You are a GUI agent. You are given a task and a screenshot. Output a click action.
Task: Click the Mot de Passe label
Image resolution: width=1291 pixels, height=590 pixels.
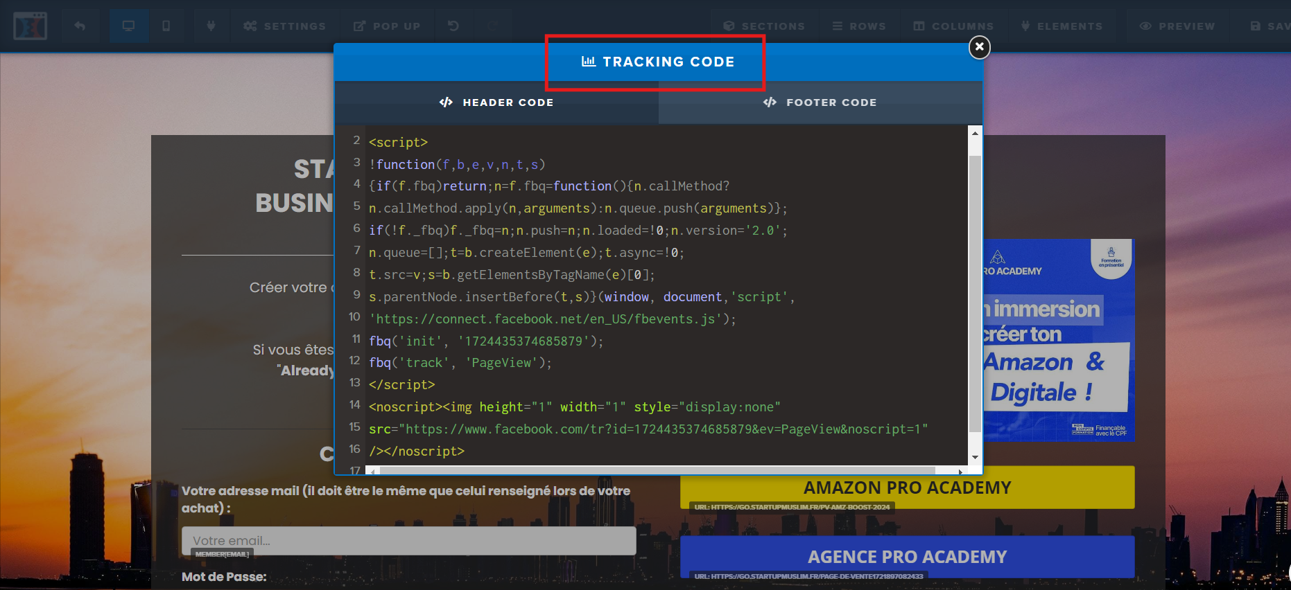224,577
